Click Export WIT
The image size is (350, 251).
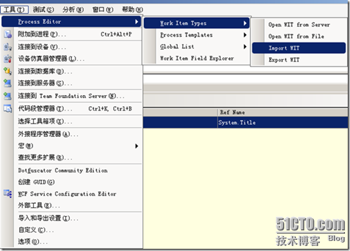click(x=299, y=60)
